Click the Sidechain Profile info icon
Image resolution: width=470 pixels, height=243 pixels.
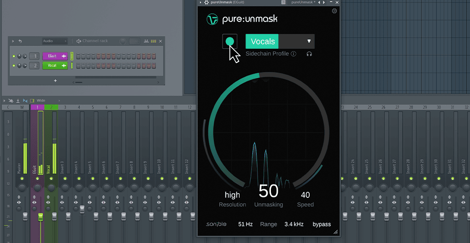(x=294, y=54)
